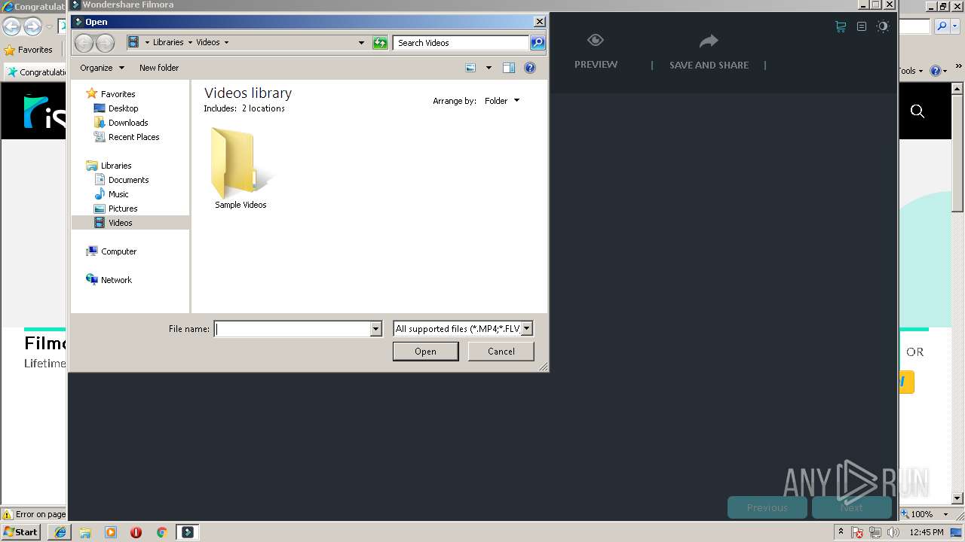The height and width of the screenshot is (542, 965).
Task: Open the Organize menu
Action: 102,68
